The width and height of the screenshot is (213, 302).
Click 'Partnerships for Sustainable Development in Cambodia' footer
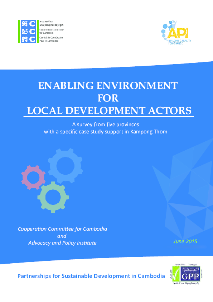(91, 276)
